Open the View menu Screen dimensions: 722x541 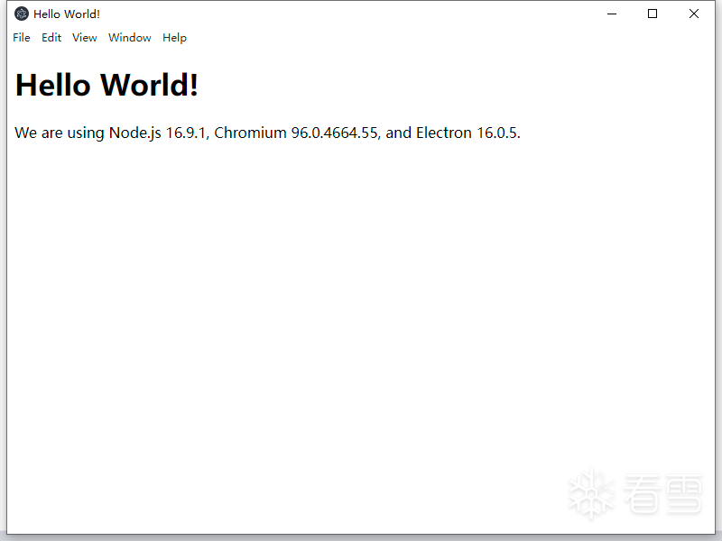click(84, 38)
